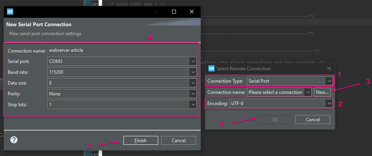
Task: Maximize the New Serial Port Connection window
Action: [174, 12]
